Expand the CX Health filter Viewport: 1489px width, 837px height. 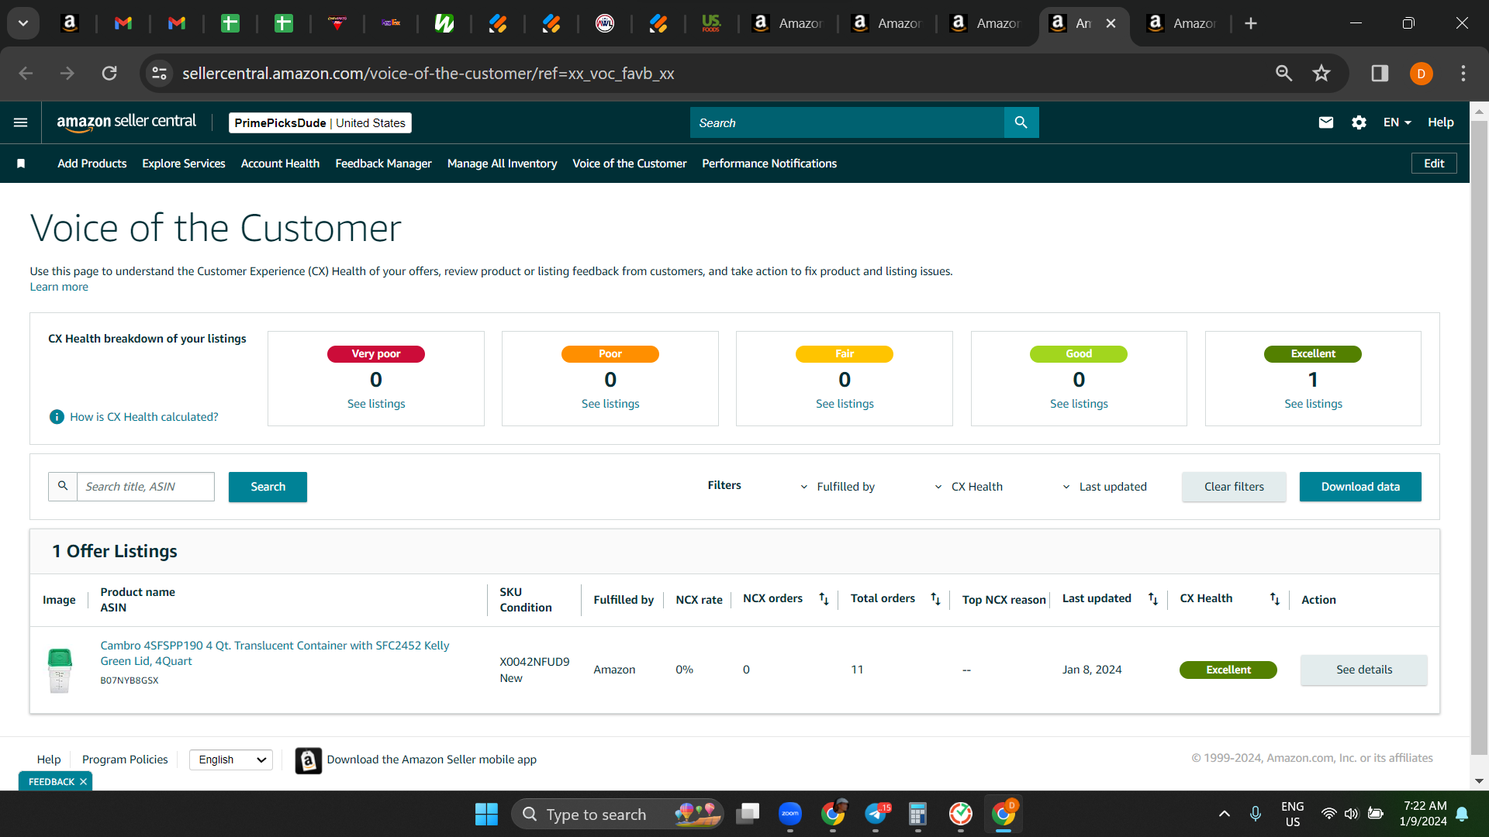tap(968, 487)
